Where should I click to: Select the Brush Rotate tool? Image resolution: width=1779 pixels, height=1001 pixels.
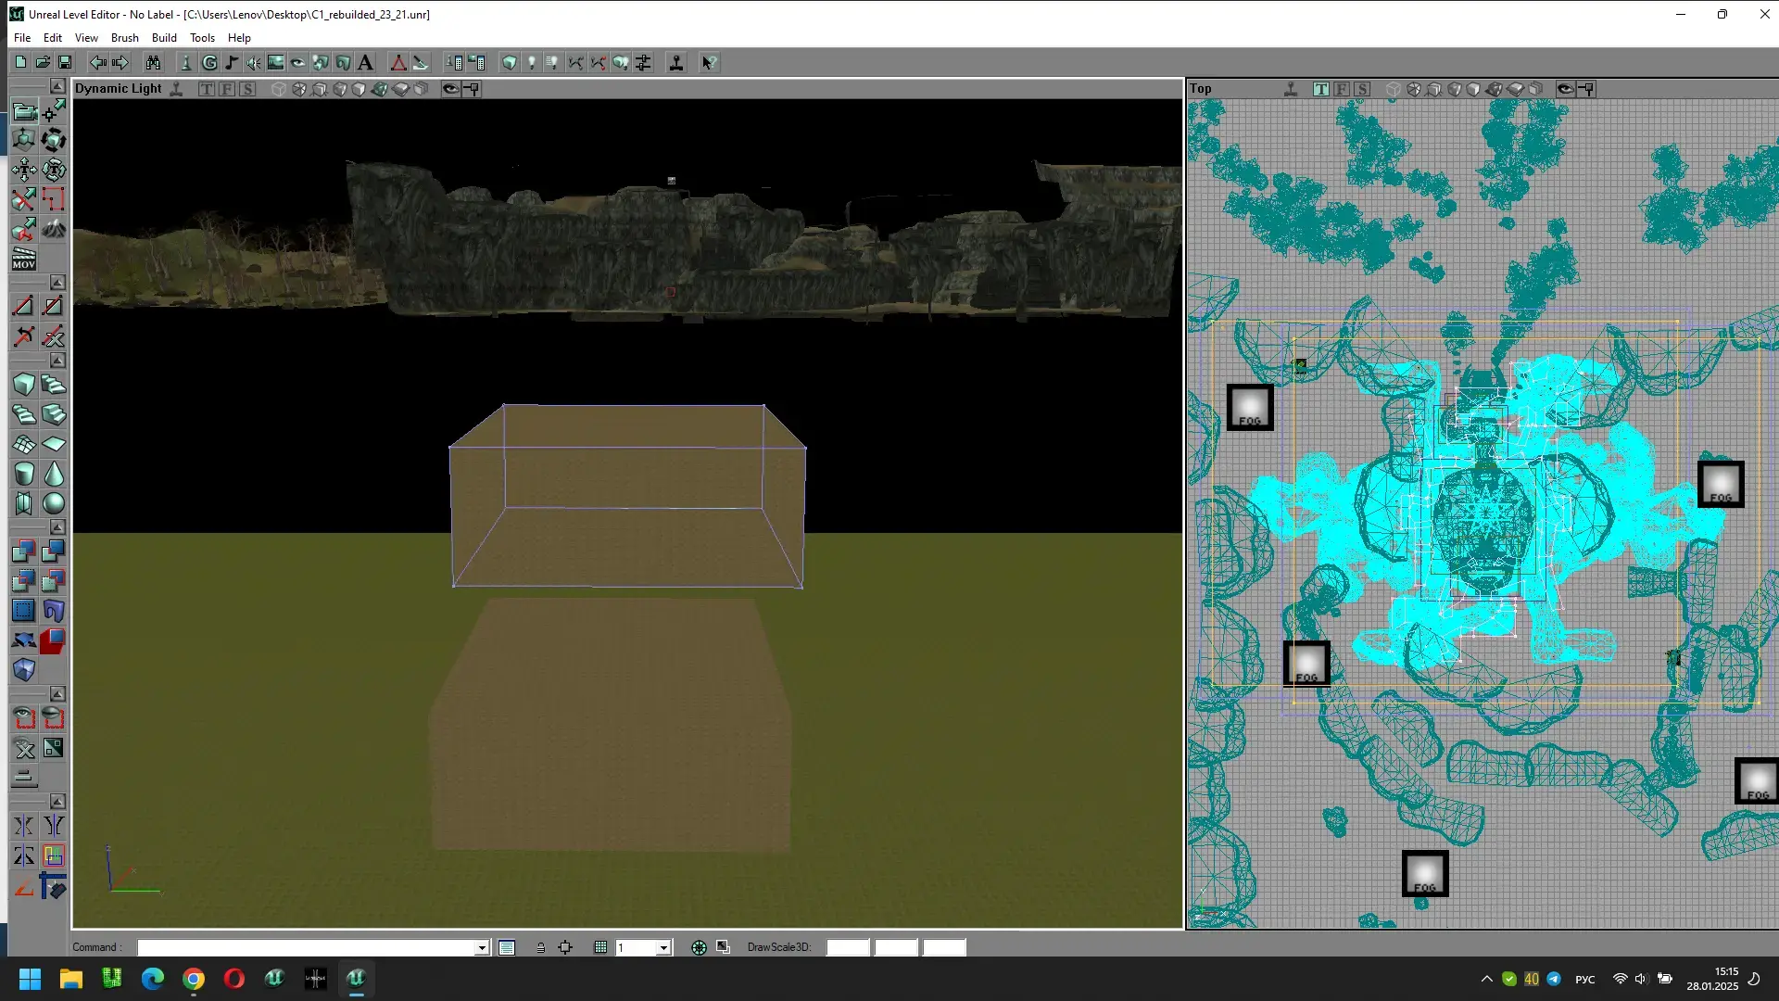tap(54, 140)
